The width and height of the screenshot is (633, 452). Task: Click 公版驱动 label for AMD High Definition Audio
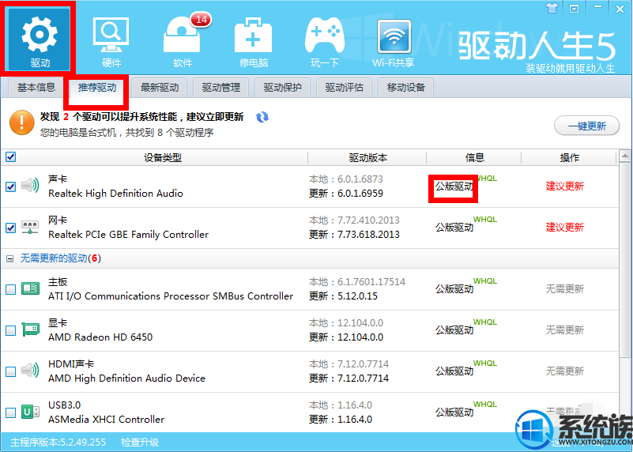coord(454,371)
